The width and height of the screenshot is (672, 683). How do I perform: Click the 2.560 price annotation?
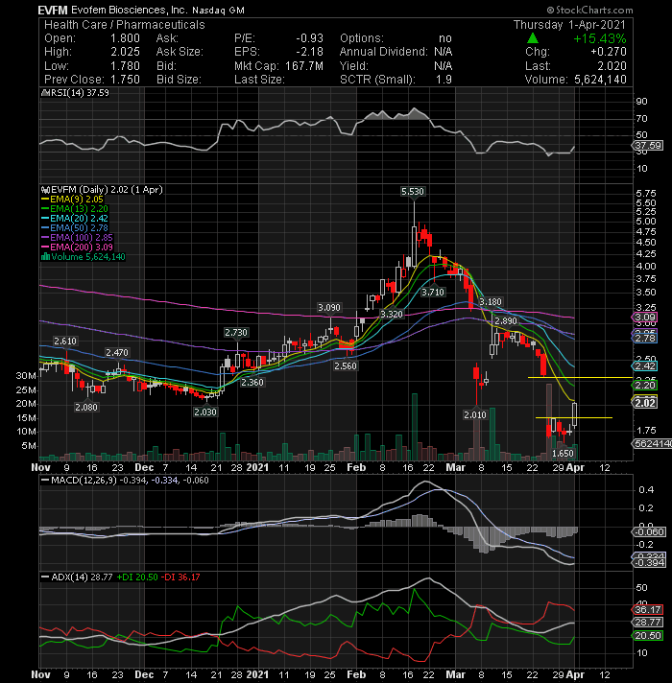pos(346,366)
